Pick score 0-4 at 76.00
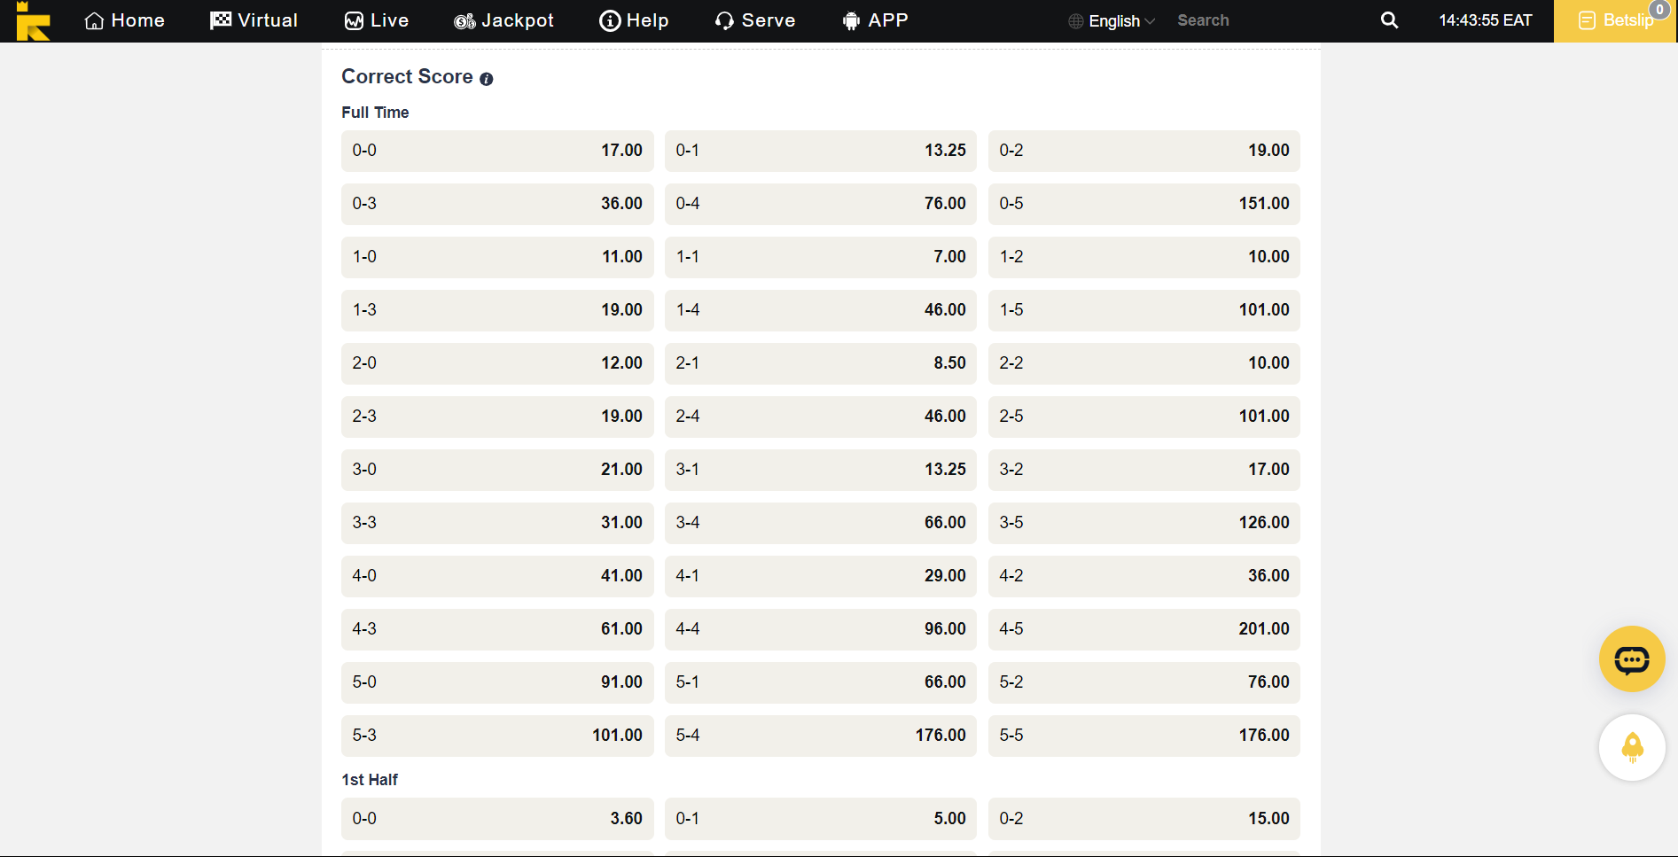1678x857 pixels. click(821, 204)
